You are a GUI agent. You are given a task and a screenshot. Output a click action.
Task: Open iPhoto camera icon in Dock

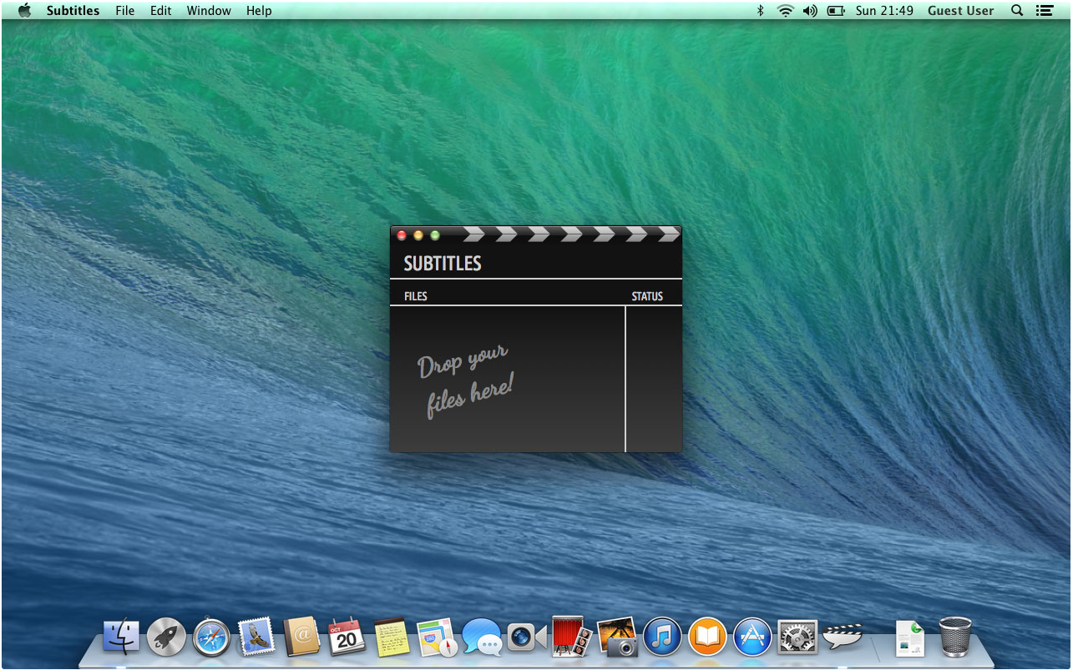tap(617, 637)
